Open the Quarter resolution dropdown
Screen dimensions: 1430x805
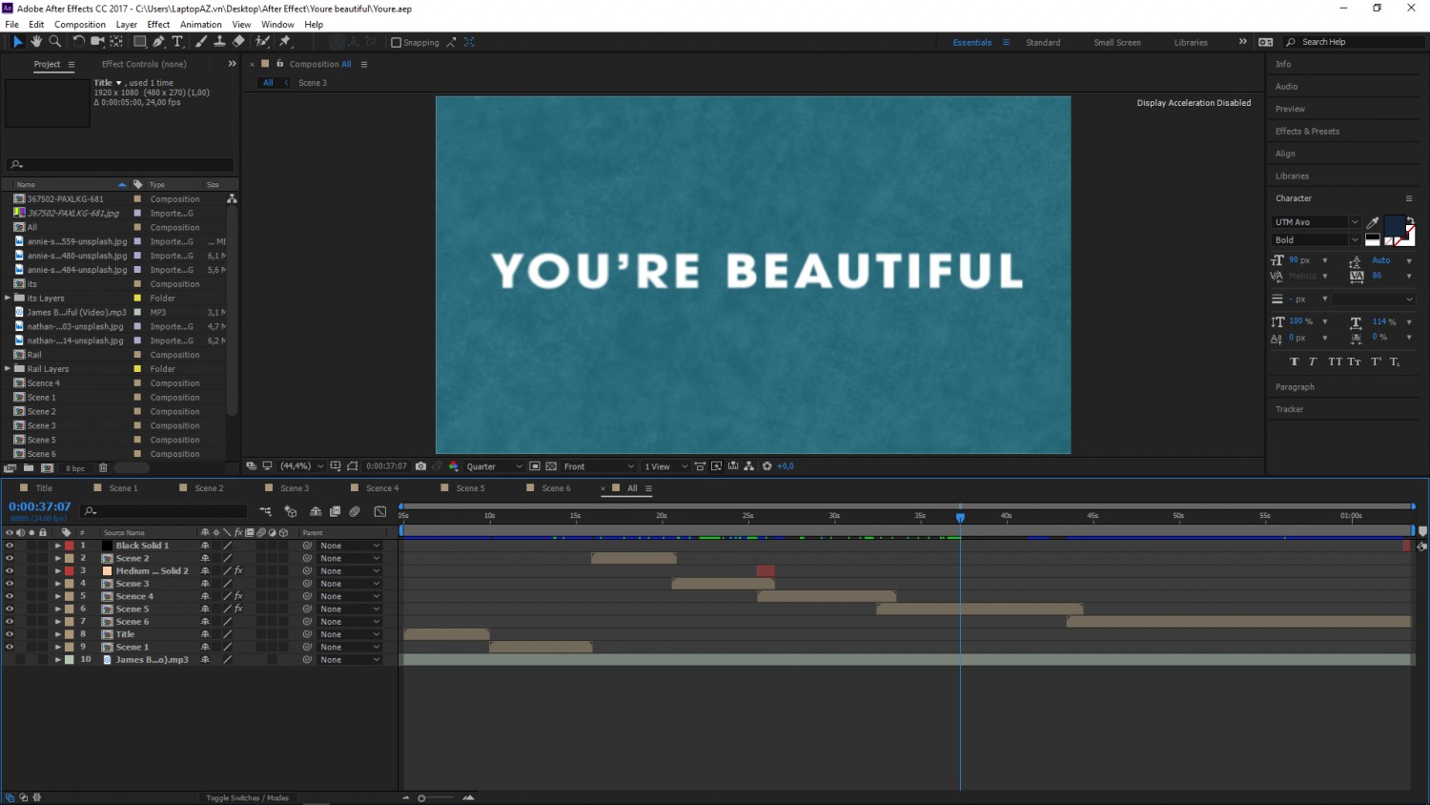[x=494, y=466]
